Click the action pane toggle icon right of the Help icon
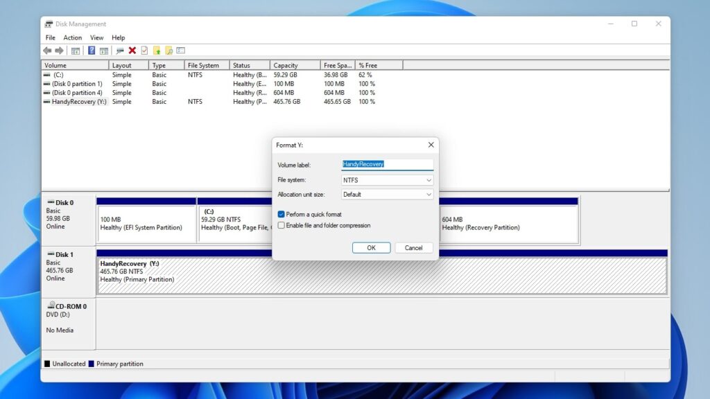This screenshot has width=710, height=399. pyautogui.click(x=104, y=51)
